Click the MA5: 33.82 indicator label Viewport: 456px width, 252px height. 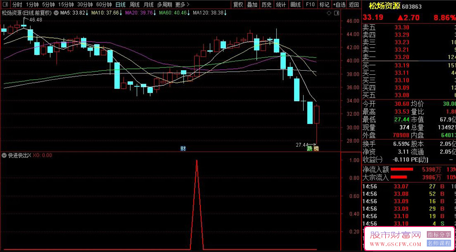[74, 13]
